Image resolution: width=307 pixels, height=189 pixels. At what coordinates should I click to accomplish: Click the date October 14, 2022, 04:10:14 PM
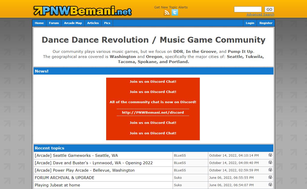(234, 155)
